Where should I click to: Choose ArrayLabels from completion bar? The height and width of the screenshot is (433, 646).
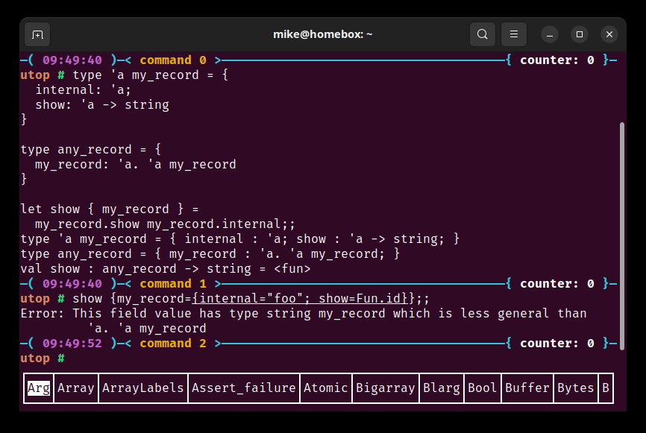click(142, 388)
